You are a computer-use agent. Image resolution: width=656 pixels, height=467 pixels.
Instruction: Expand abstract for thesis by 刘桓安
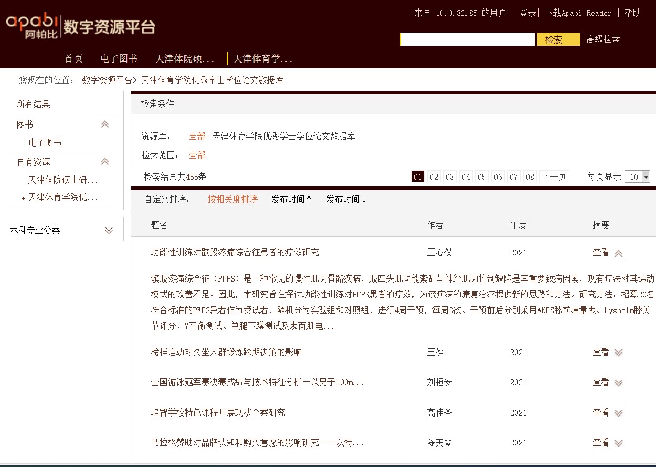click(618, 382)
